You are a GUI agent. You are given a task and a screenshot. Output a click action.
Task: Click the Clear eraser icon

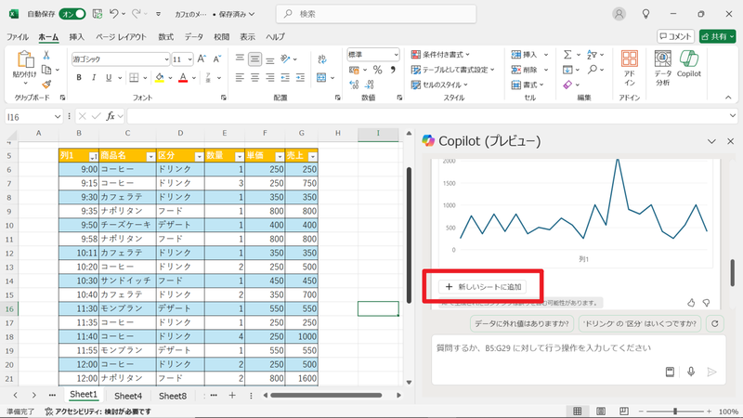point(567,85)
